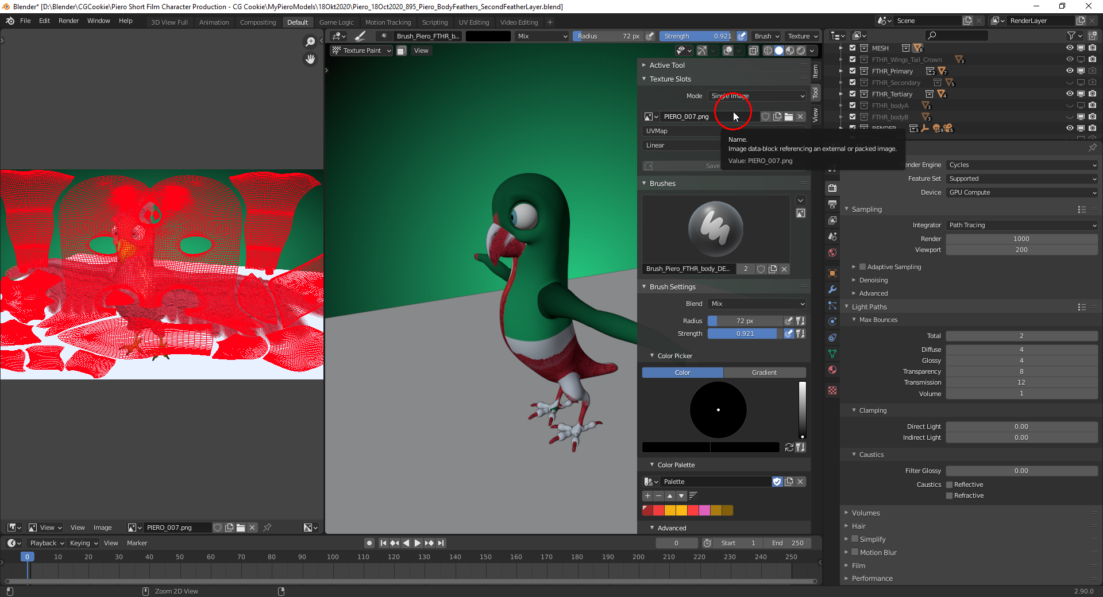This screenshot has height=597, width=1103.
Task: Enable fake user for PIERO_007.png
Action: click(765, 116)
